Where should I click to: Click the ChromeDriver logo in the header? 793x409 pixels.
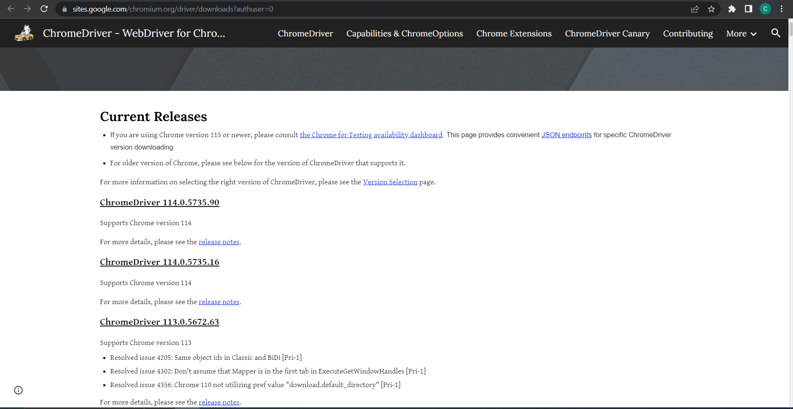click(24, 33)
